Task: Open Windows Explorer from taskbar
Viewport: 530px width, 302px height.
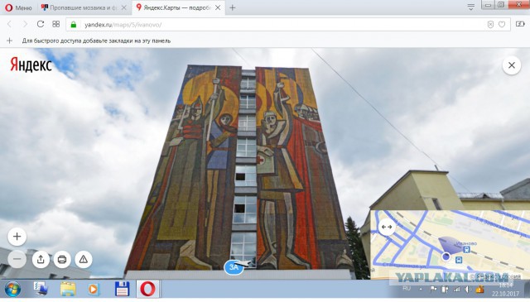Action: pyautogui.click(x=68, y=290)
